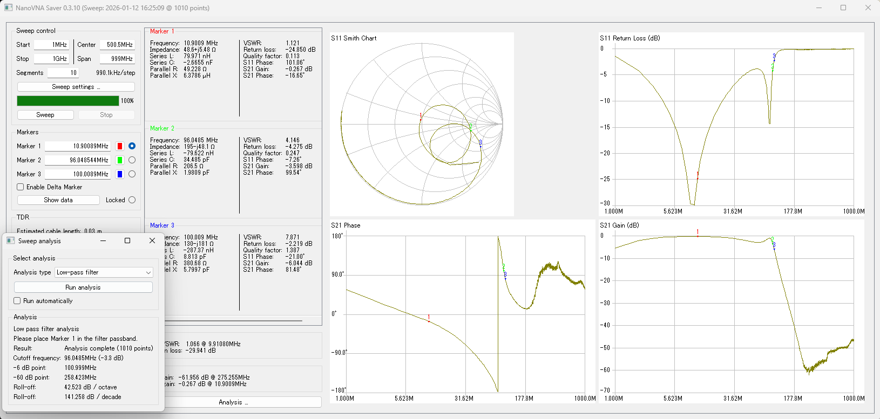Select the Marker 3 radio button
Screen dimensions: 880x419
132,174
